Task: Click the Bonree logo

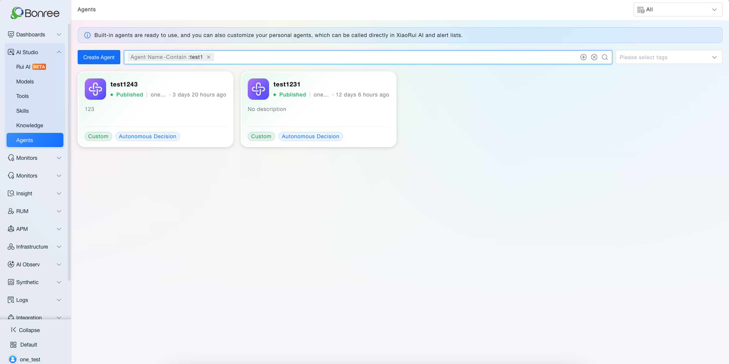Action: pyautogui.click(x=35, y=13)
